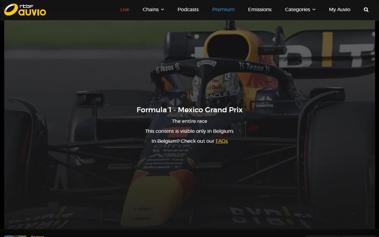379x237 pixels.
Task: Open the search magnifier icon
Action: click(x=366, y=10)
